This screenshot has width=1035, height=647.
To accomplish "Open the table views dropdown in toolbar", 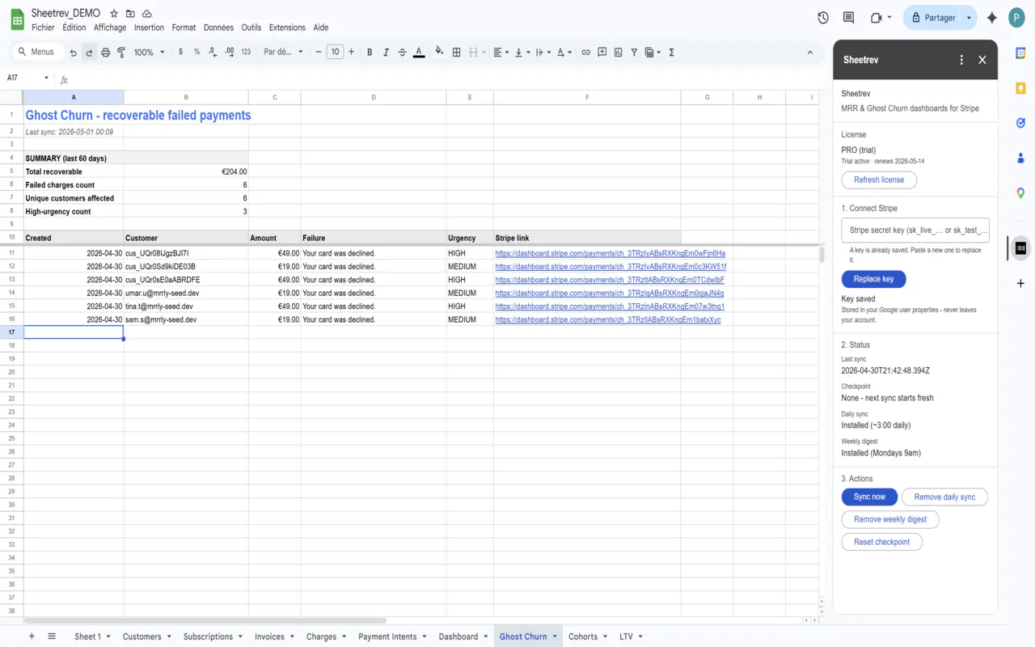I will (653, 53).
